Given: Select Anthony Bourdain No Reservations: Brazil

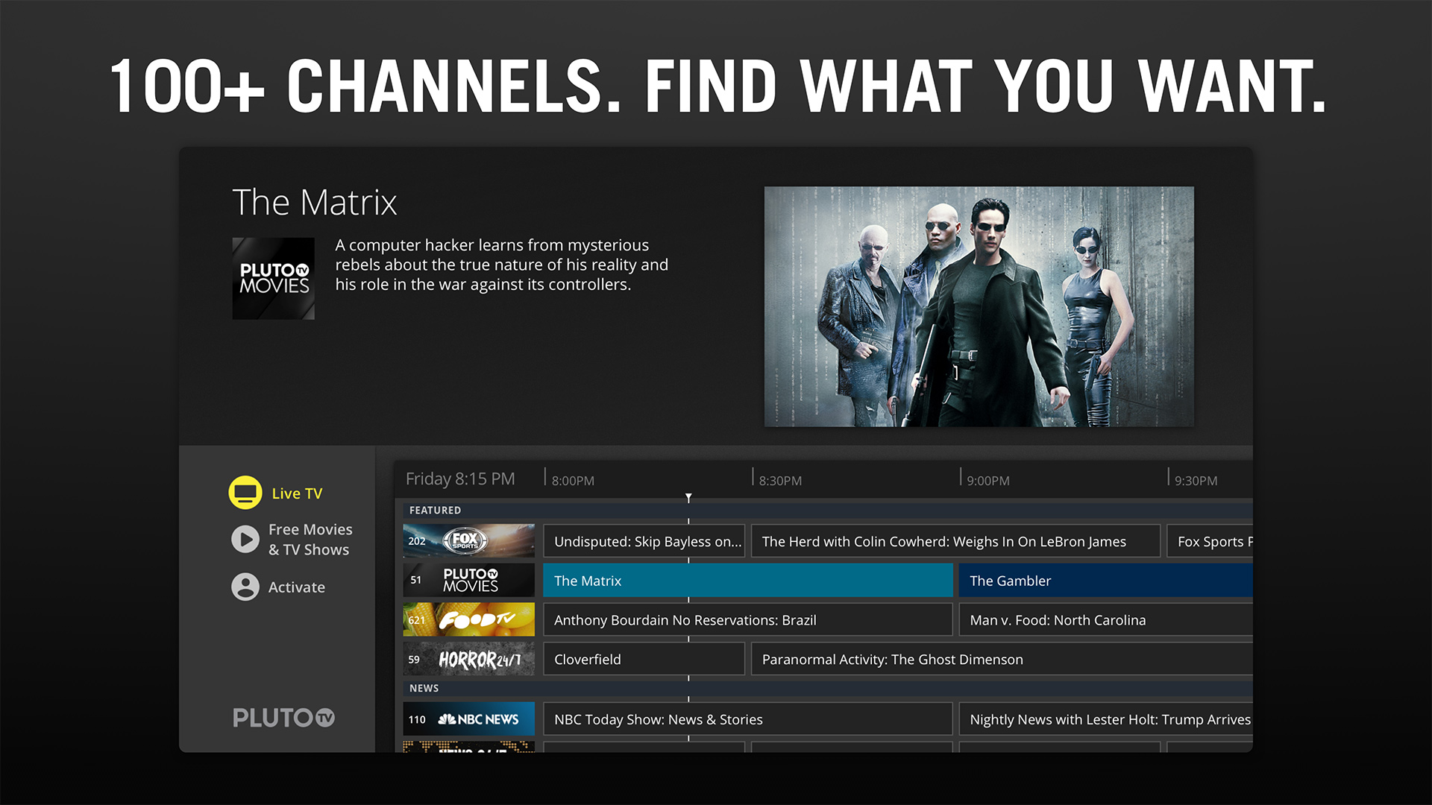Looking at the screenshot, I should pyautogui.click(x=747, y=620).
